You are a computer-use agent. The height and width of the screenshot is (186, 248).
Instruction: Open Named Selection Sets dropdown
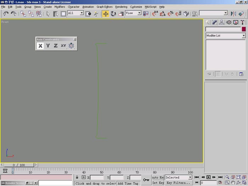tap(226, 13)
